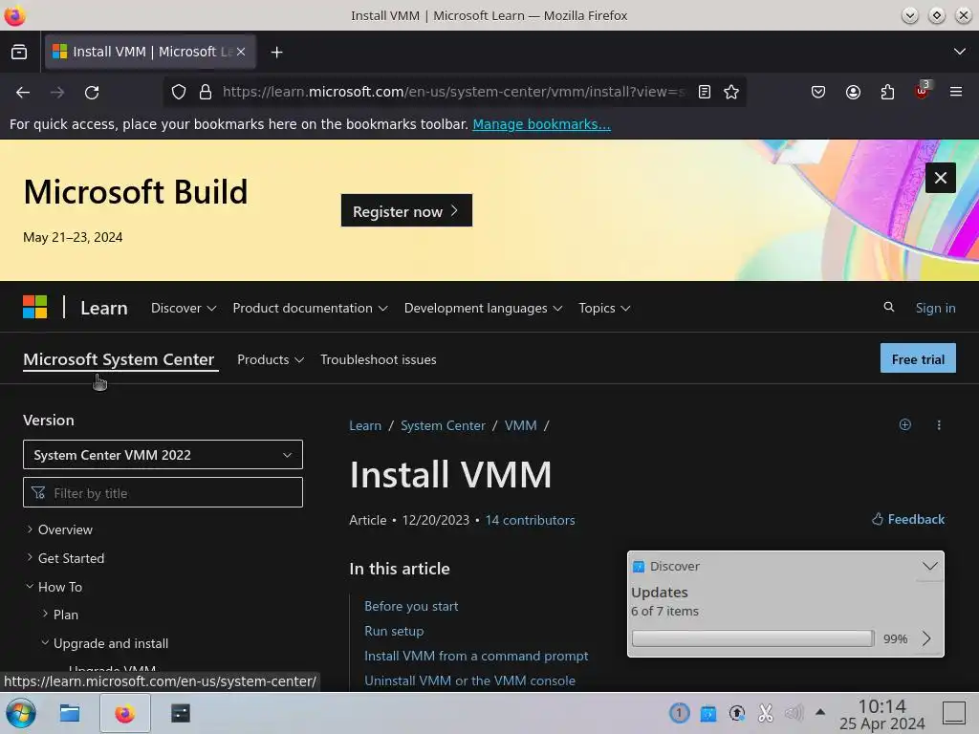Screen dimensions: 979x734
Task: Open the notifications tray icon
Action: click(x=680, y=713)
